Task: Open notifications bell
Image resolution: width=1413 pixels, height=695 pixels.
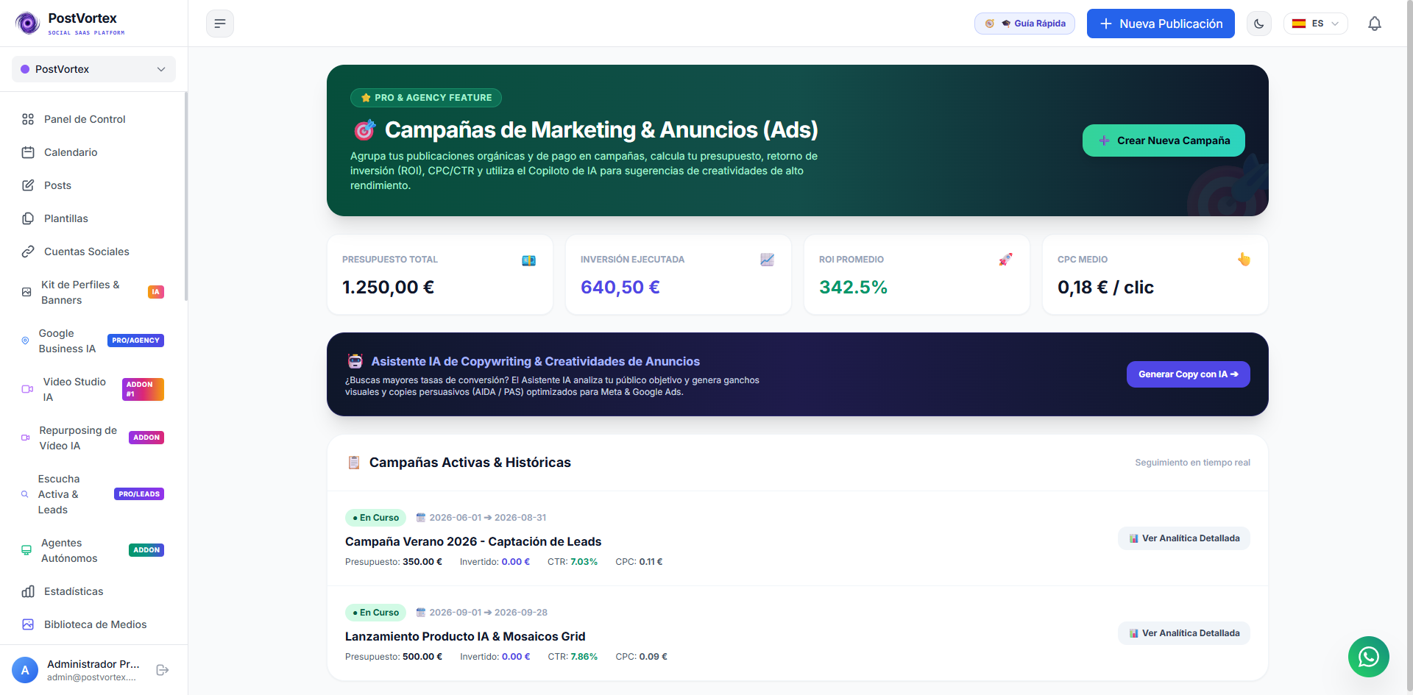Action: [1374, 24]
